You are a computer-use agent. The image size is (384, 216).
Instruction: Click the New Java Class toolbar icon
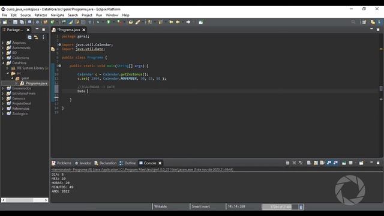coord(52,22)
